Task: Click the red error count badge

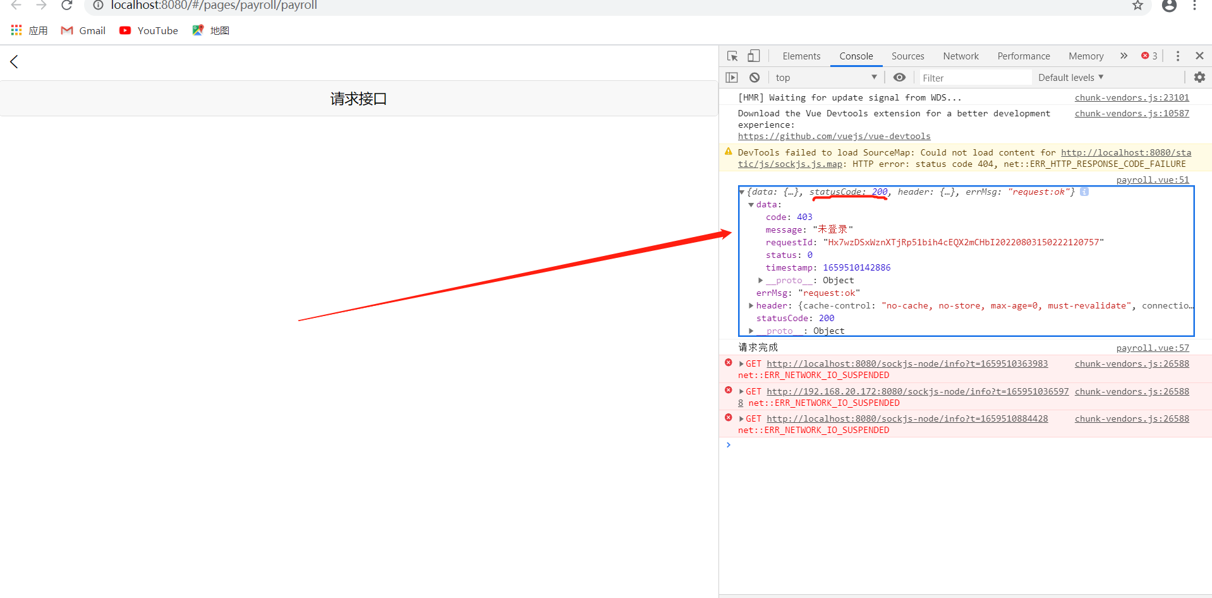Action: coord(1149,56)
